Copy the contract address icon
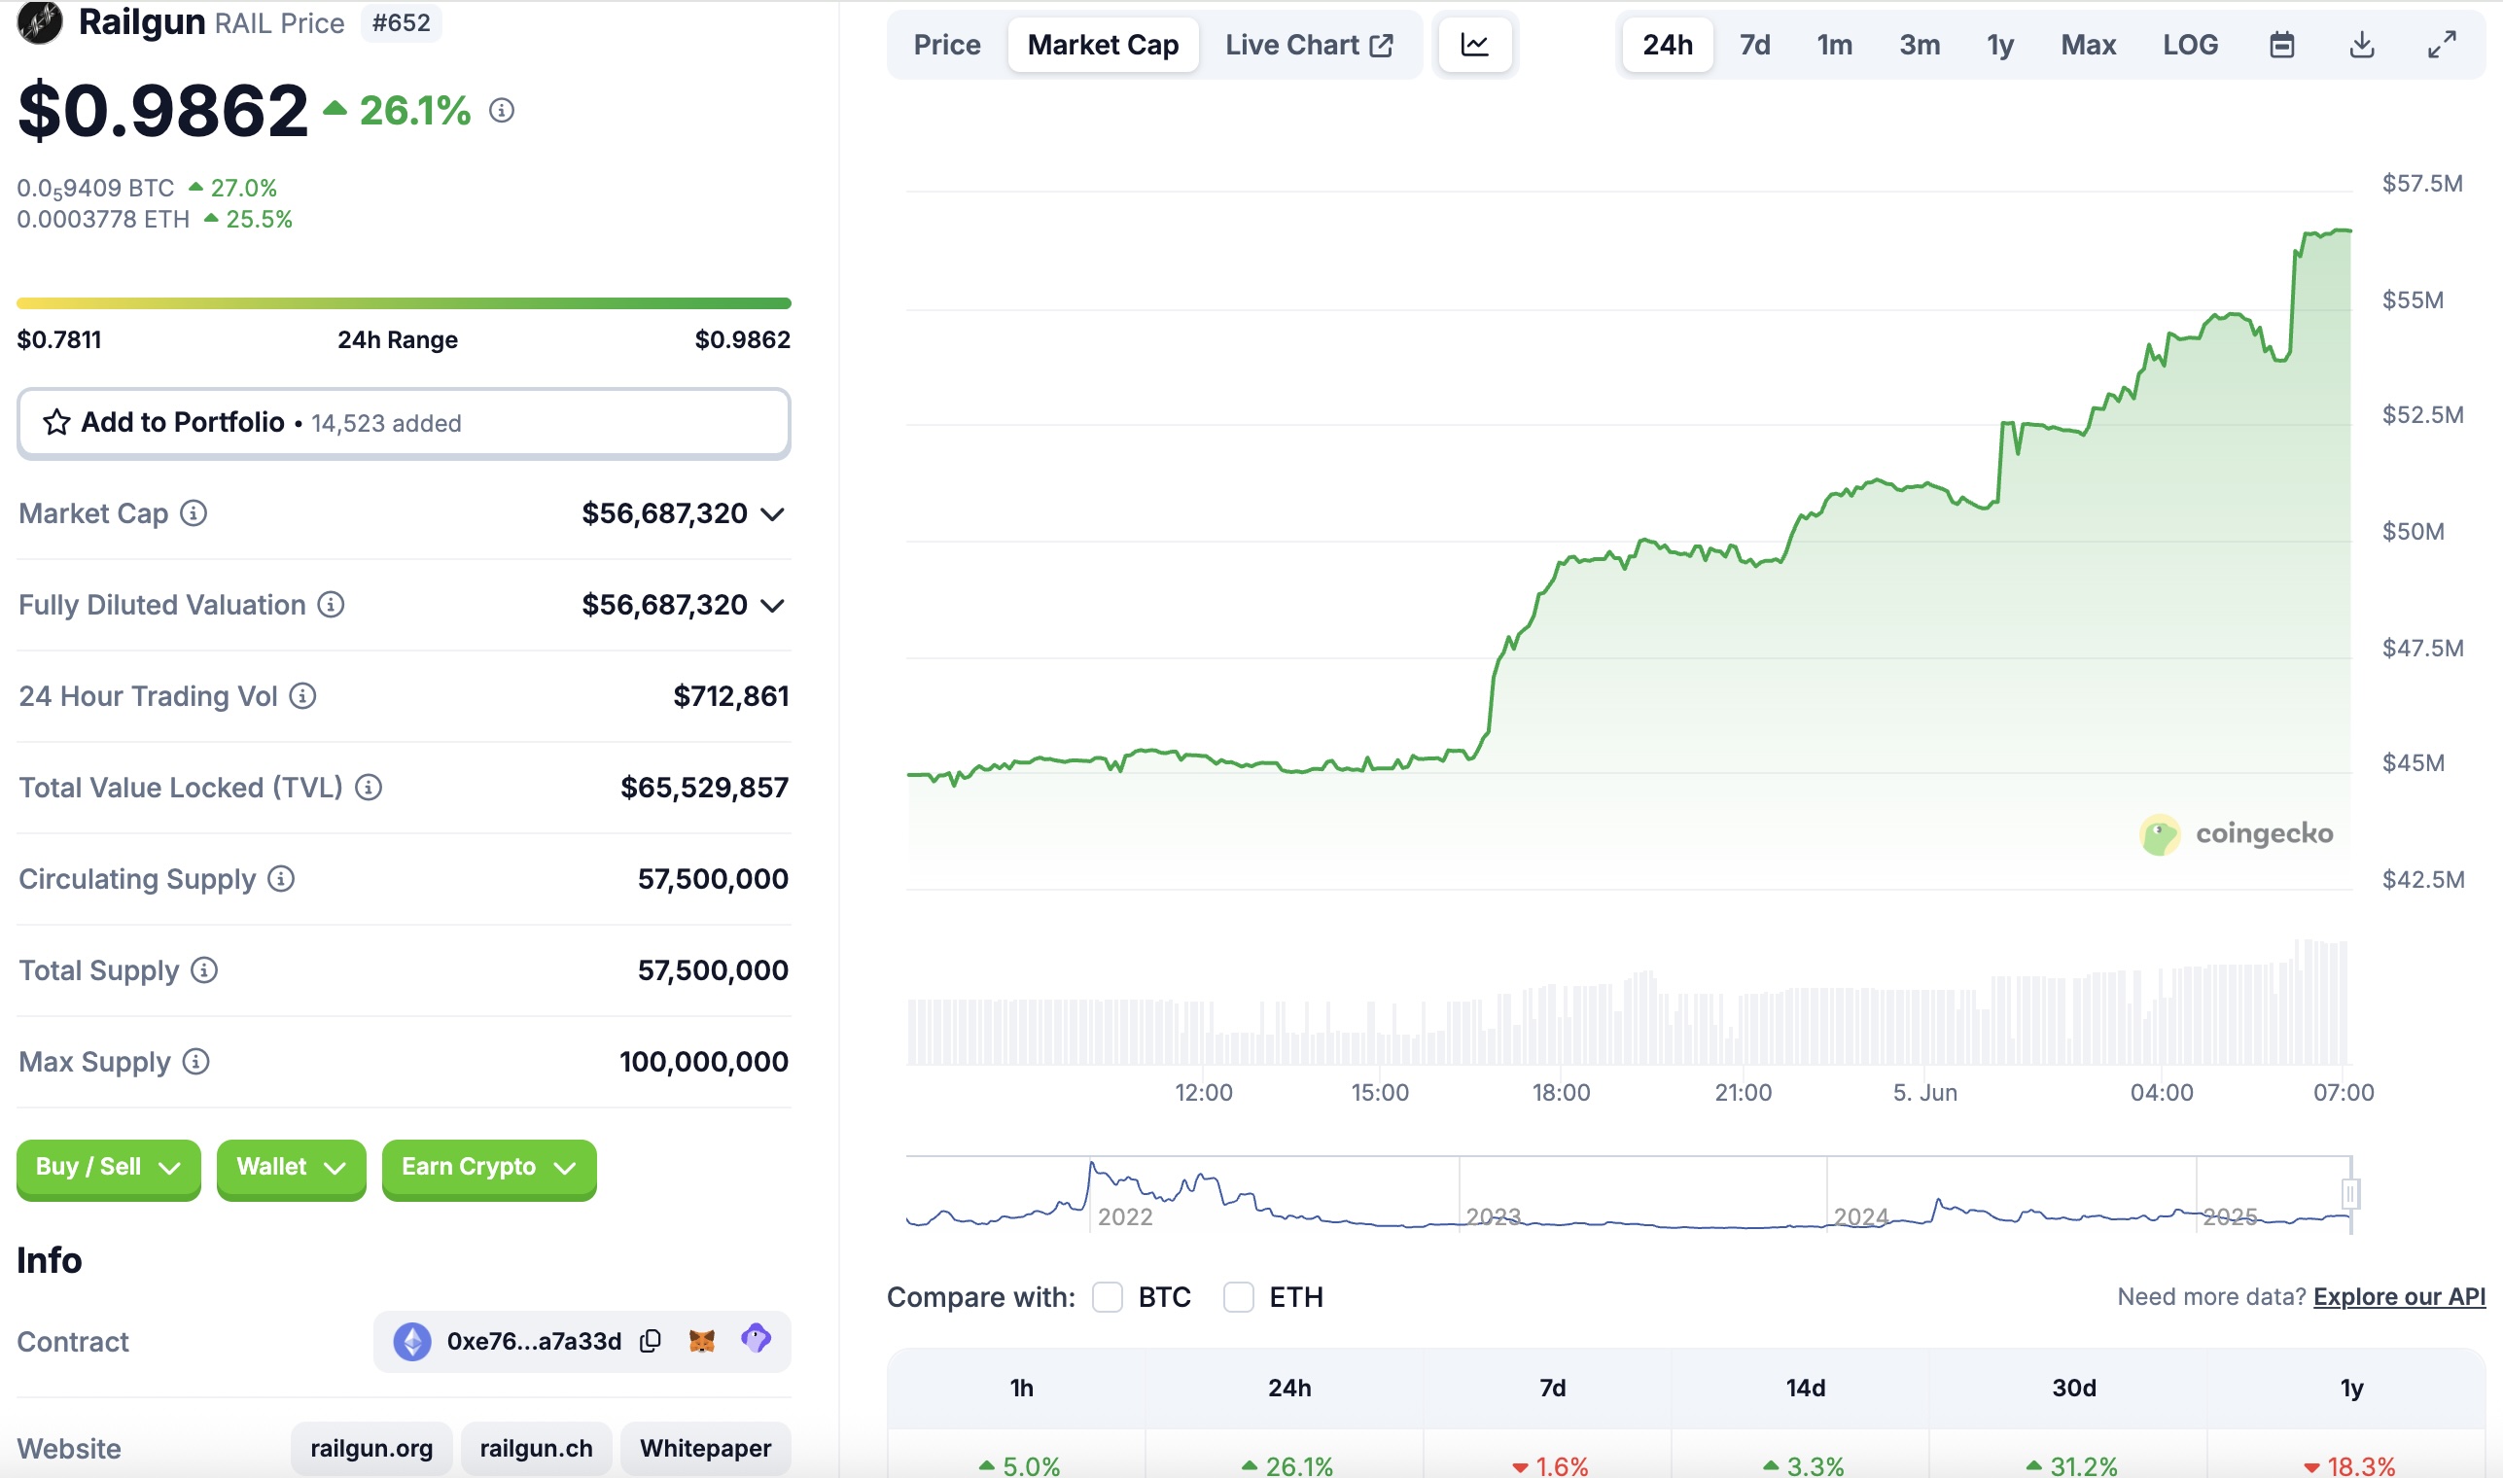 [651, 1341]
